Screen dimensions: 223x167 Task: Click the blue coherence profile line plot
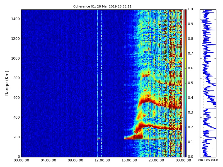tap(208, 83)
